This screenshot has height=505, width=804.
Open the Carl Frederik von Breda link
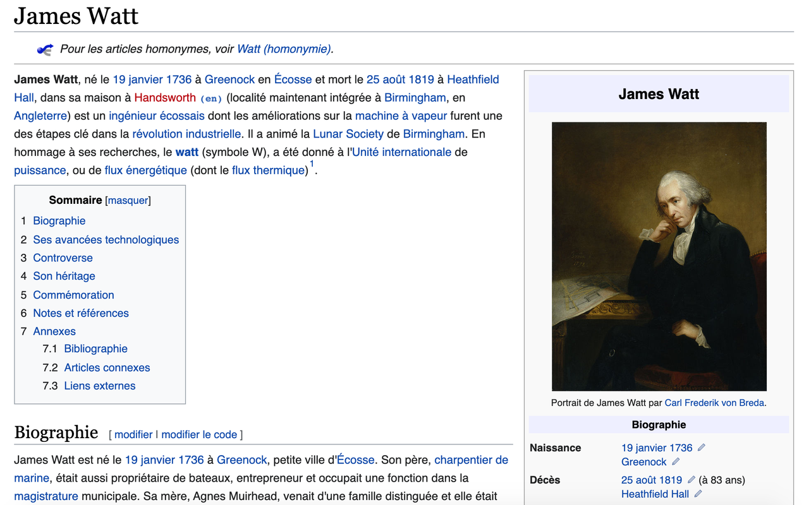pos(714,403)
